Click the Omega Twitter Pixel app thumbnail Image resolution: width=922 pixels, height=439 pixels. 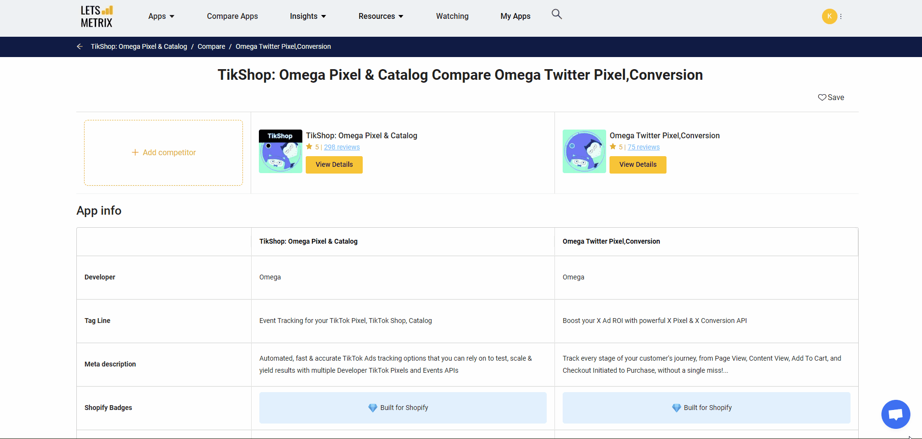tap(584, 151)
